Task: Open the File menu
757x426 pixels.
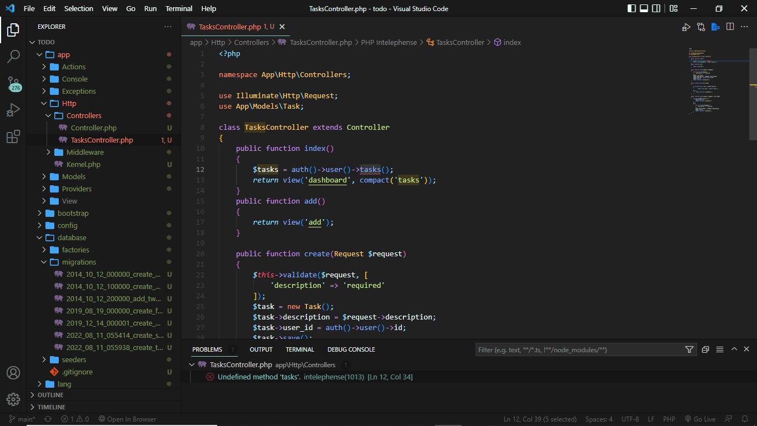Action: pyautogui.click(x=29, y=8)
